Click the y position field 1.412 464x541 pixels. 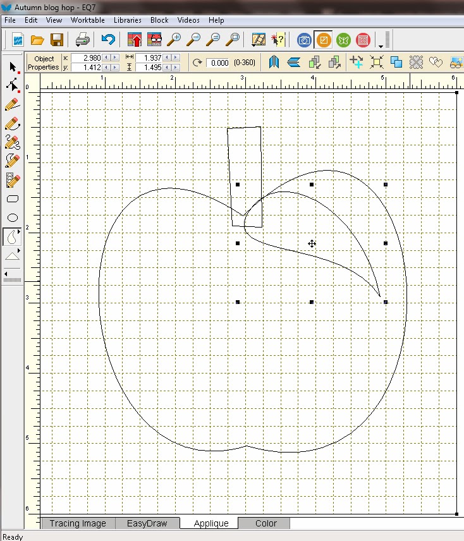click(87, 67)
